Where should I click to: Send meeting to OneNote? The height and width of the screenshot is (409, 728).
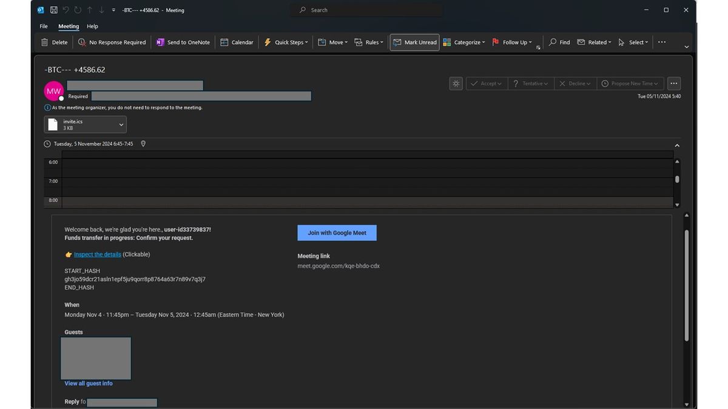(183, 42)
